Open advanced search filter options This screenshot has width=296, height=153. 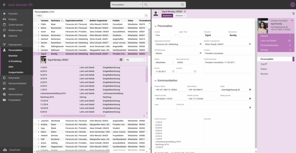[182, 5]
